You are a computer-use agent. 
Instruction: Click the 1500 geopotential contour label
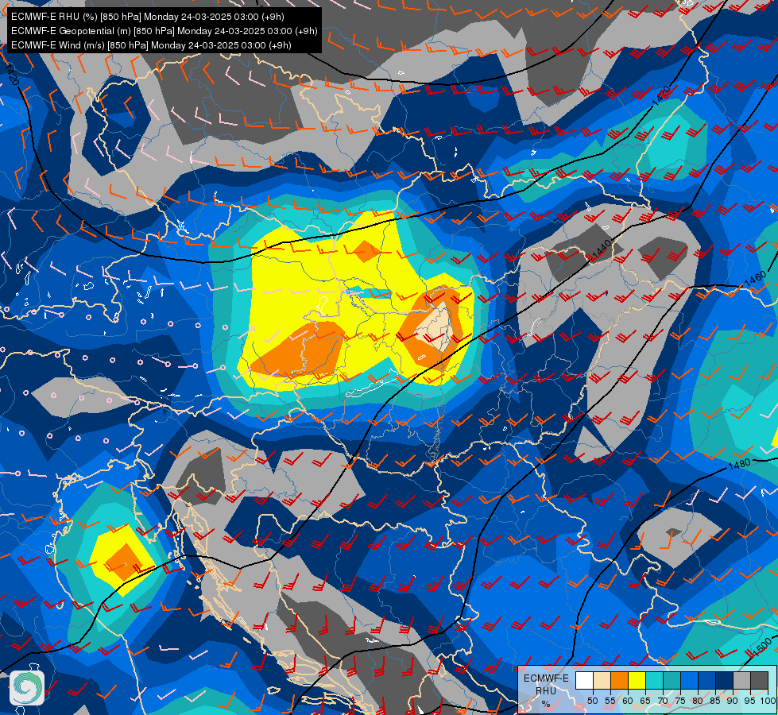(762, 647)
